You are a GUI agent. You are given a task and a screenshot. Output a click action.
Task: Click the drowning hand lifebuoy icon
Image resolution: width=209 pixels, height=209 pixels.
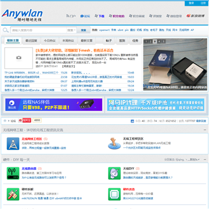114,143
